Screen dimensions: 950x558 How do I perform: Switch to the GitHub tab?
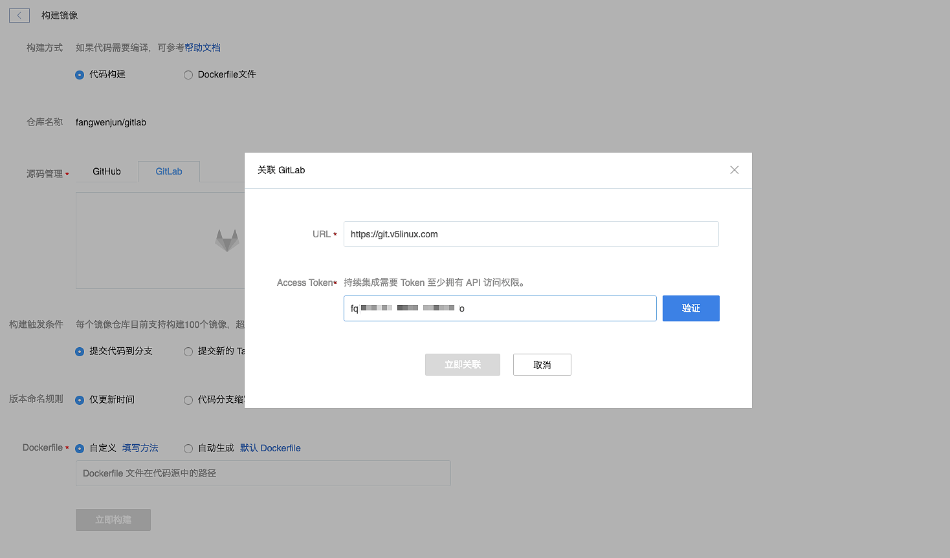point(107,171)
